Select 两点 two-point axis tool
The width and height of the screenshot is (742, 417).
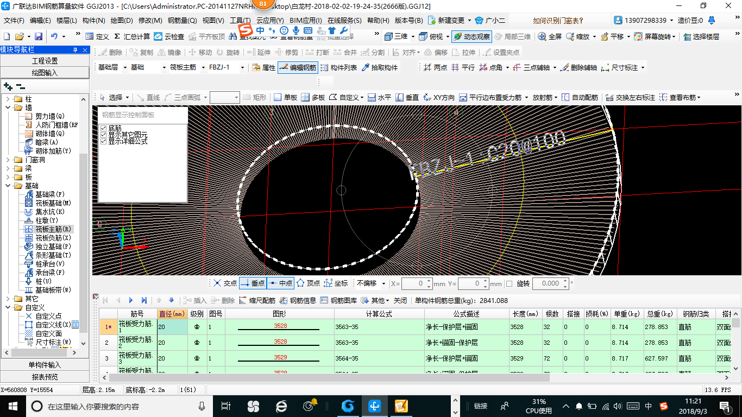[x=435, y=67]
